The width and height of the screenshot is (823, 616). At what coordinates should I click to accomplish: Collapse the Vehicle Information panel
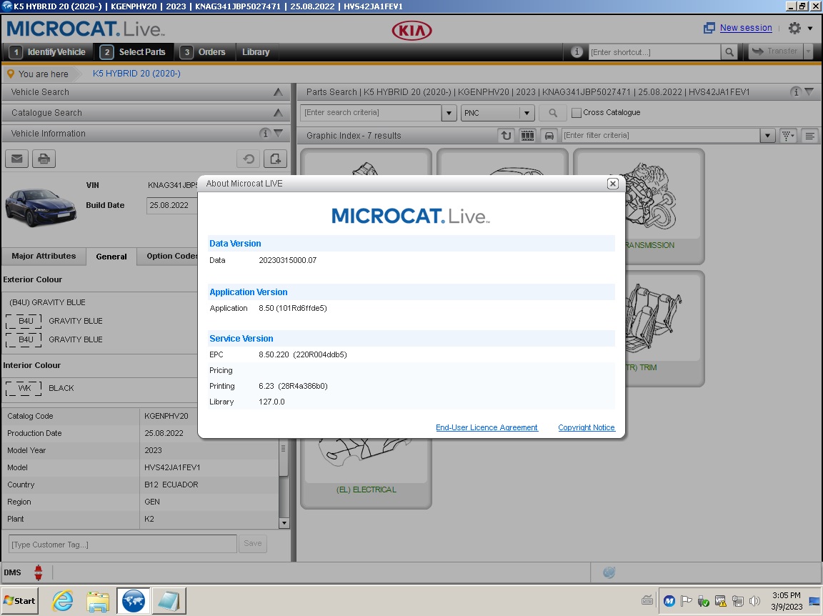pyautogui.click(x=279, y=134)
